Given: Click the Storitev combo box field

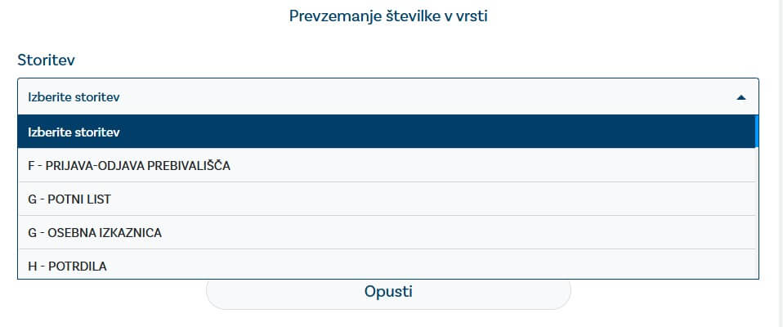Looking at the screenshot, I should click(x=387, y=96).
